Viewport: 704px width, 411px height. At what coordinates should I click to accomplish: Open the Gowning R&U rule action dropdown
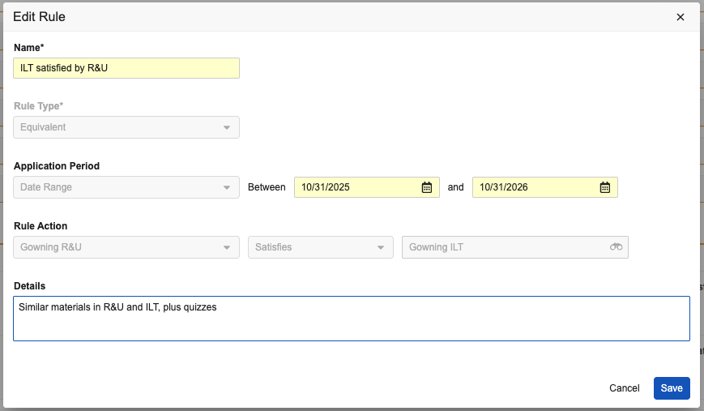(x=126, y=247)
